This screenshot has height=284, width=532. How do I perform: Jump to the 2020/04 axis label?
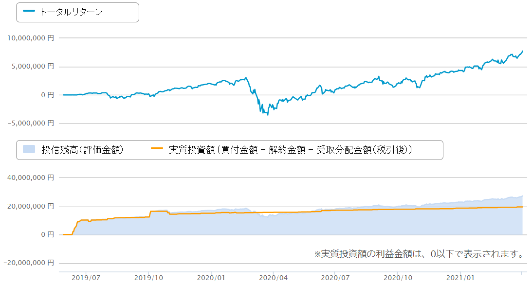pos(273,278)
